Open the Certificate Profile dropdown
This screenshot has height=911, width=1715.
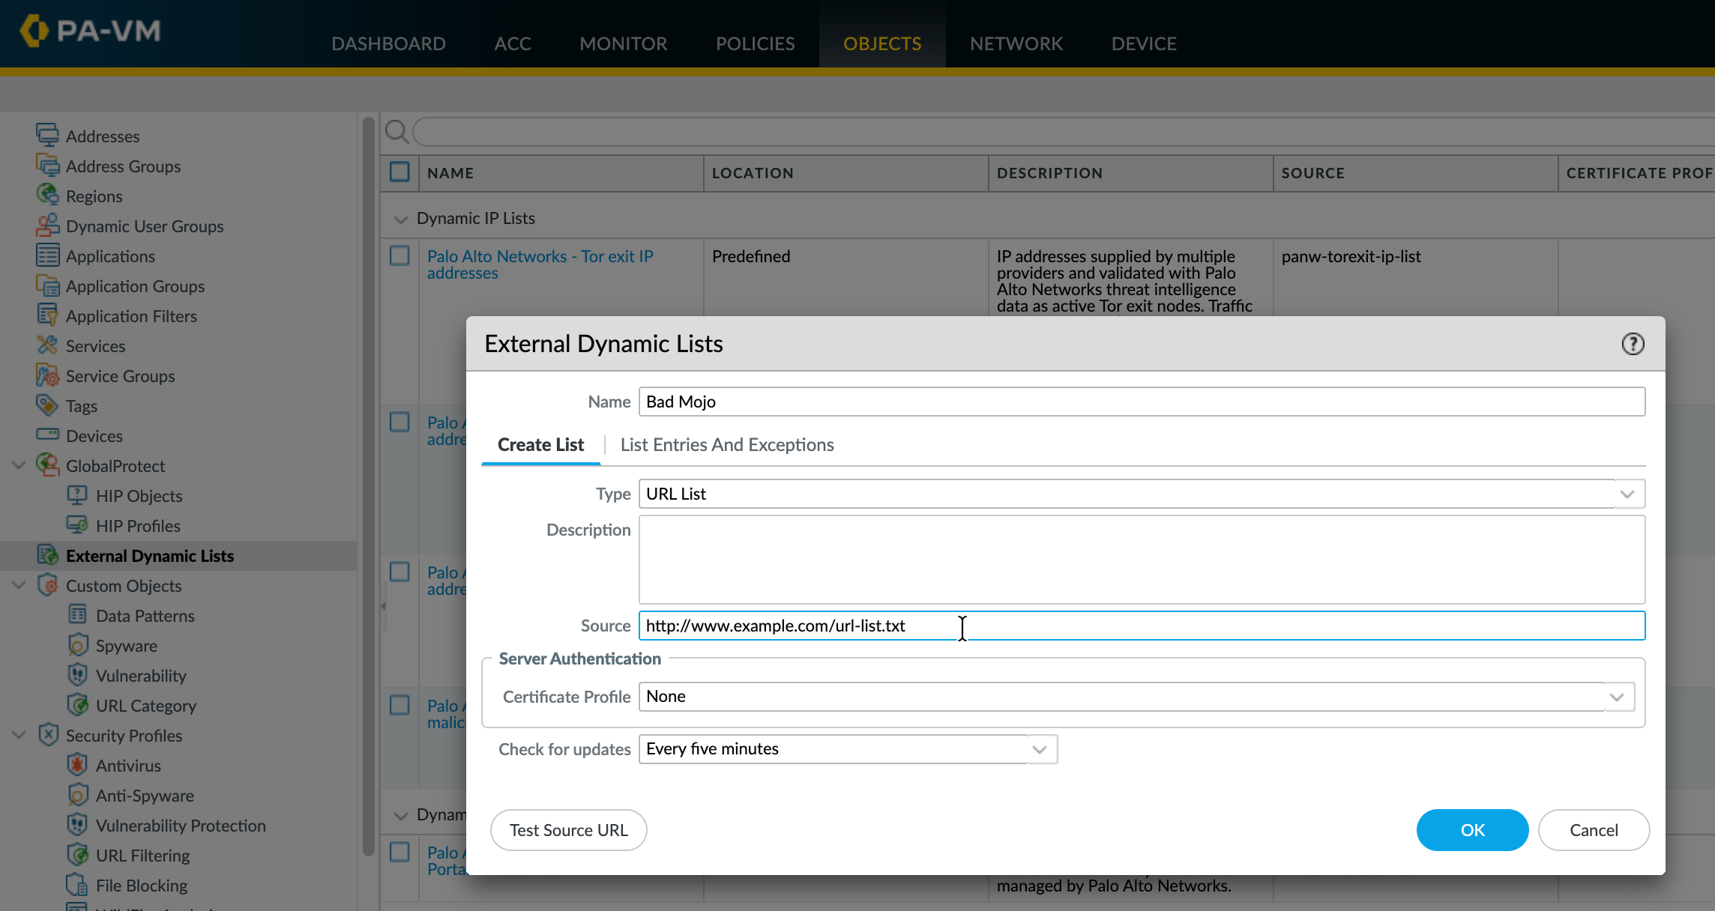click(1616, 697)
